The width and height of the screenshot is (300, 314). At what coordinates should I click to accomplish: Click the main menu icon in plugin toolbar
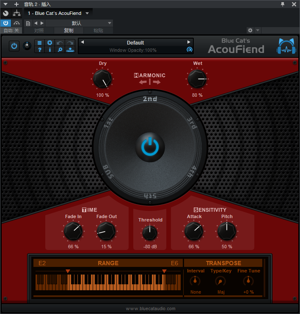coord(39,43)
